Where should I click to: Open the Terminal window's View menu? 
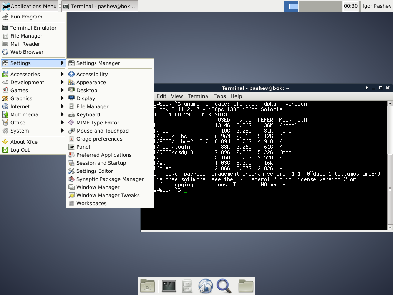tap(177, 96)
